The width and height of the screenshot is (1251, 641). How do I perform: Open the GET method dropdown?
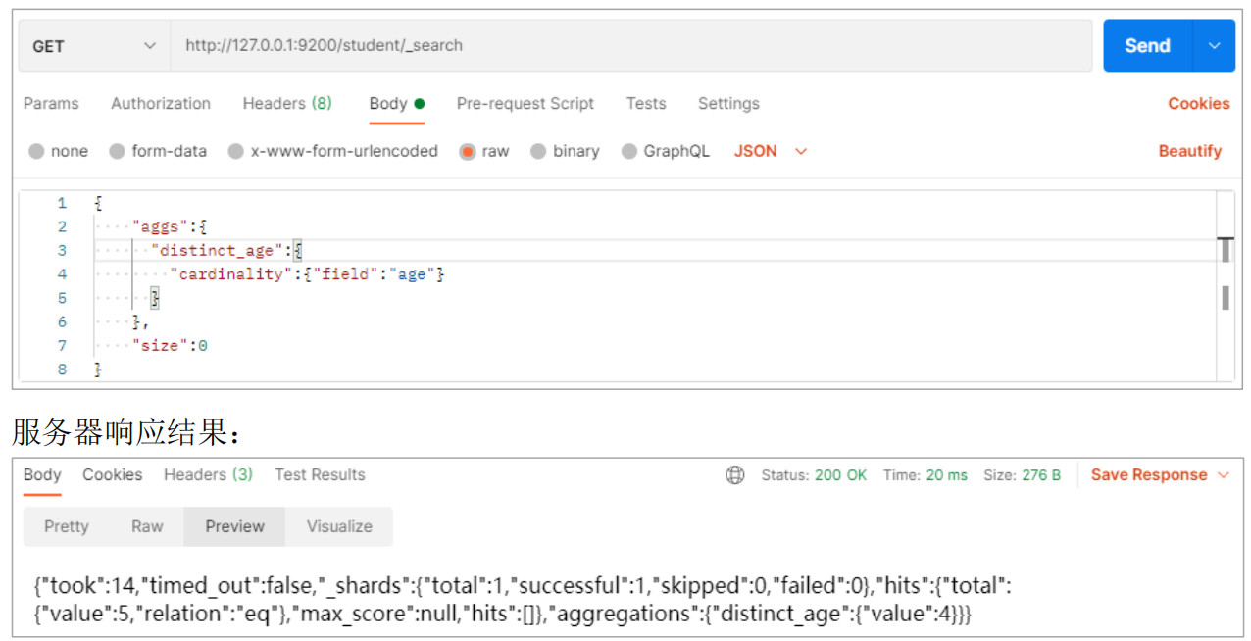point(94,46)
